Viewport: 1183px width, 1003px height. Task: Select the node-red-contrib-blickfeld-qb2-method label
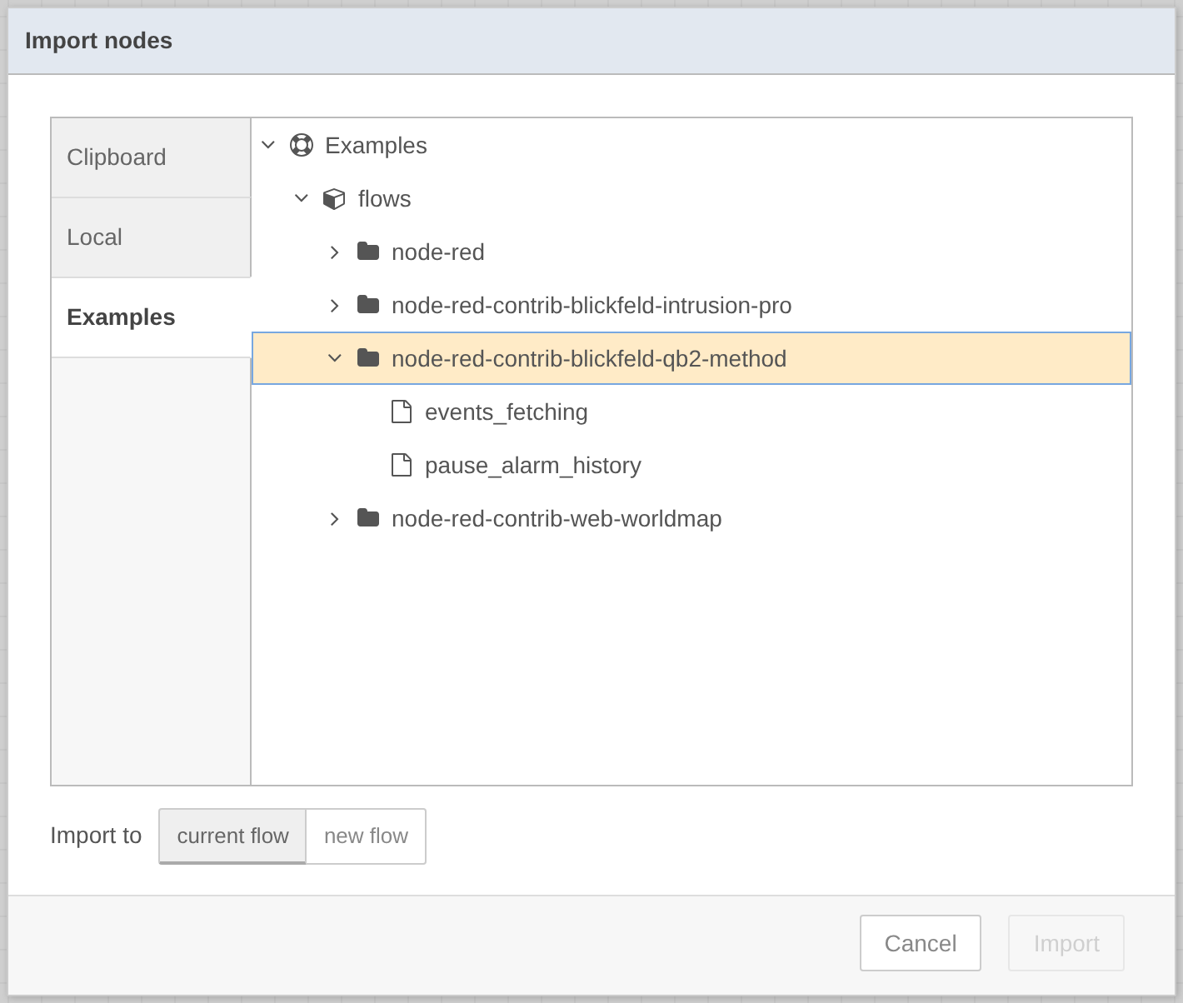[589, 358]
